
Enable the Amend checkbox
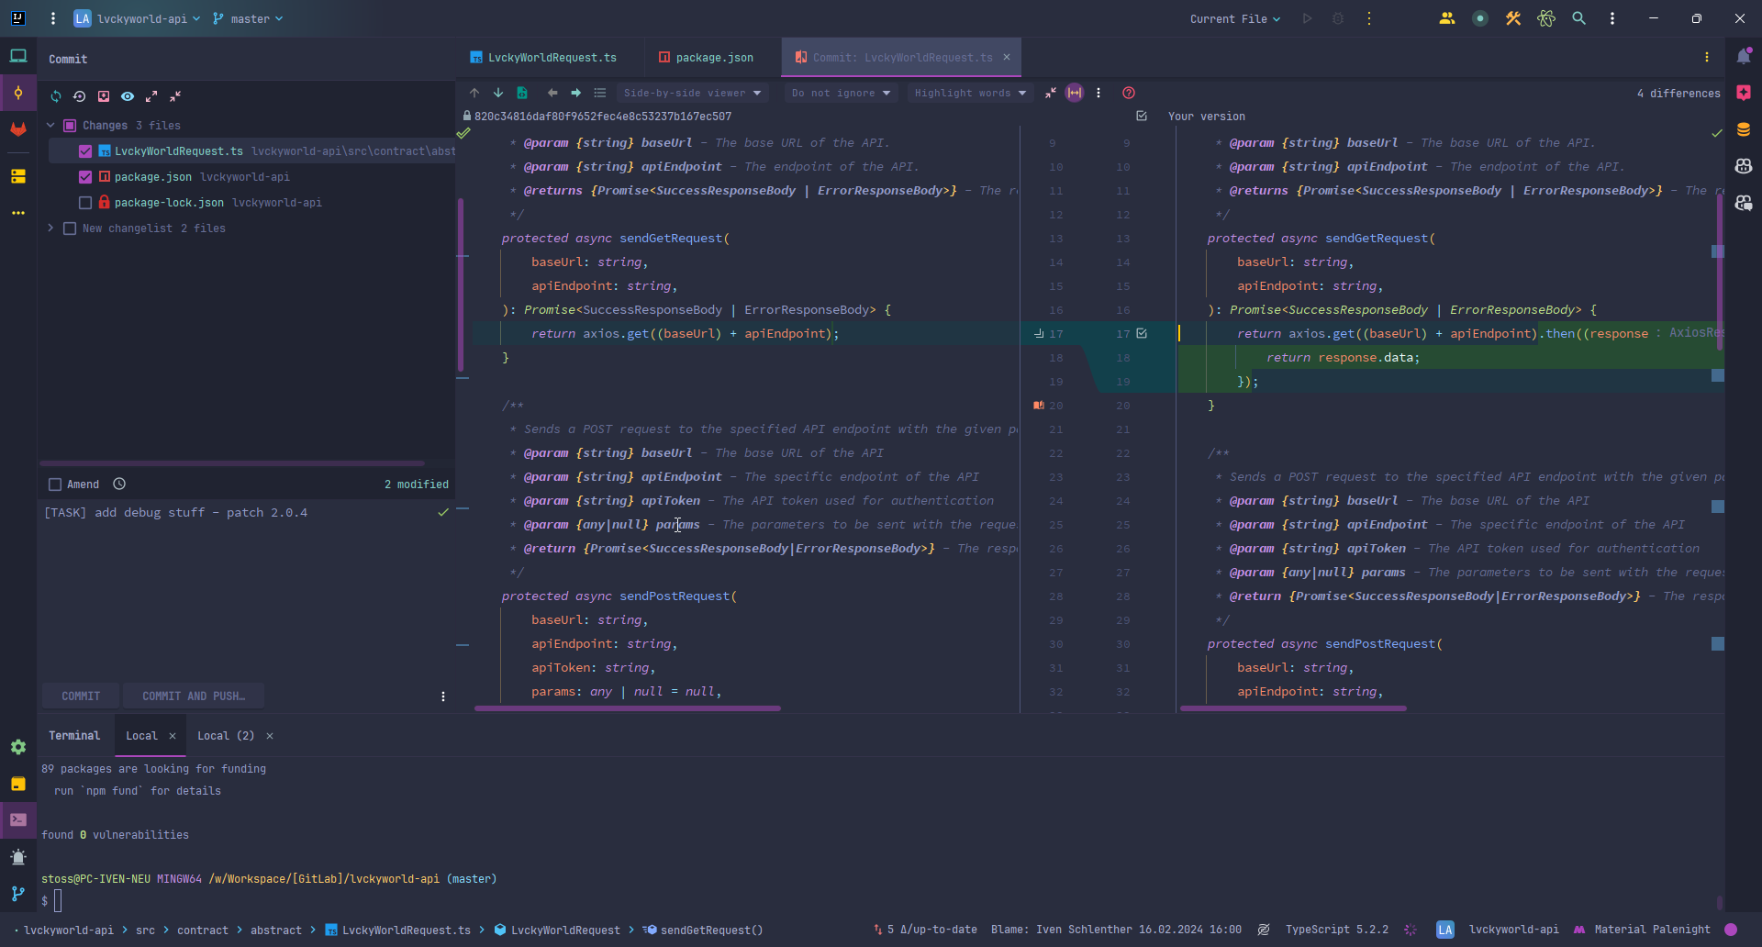click(55, 485)
